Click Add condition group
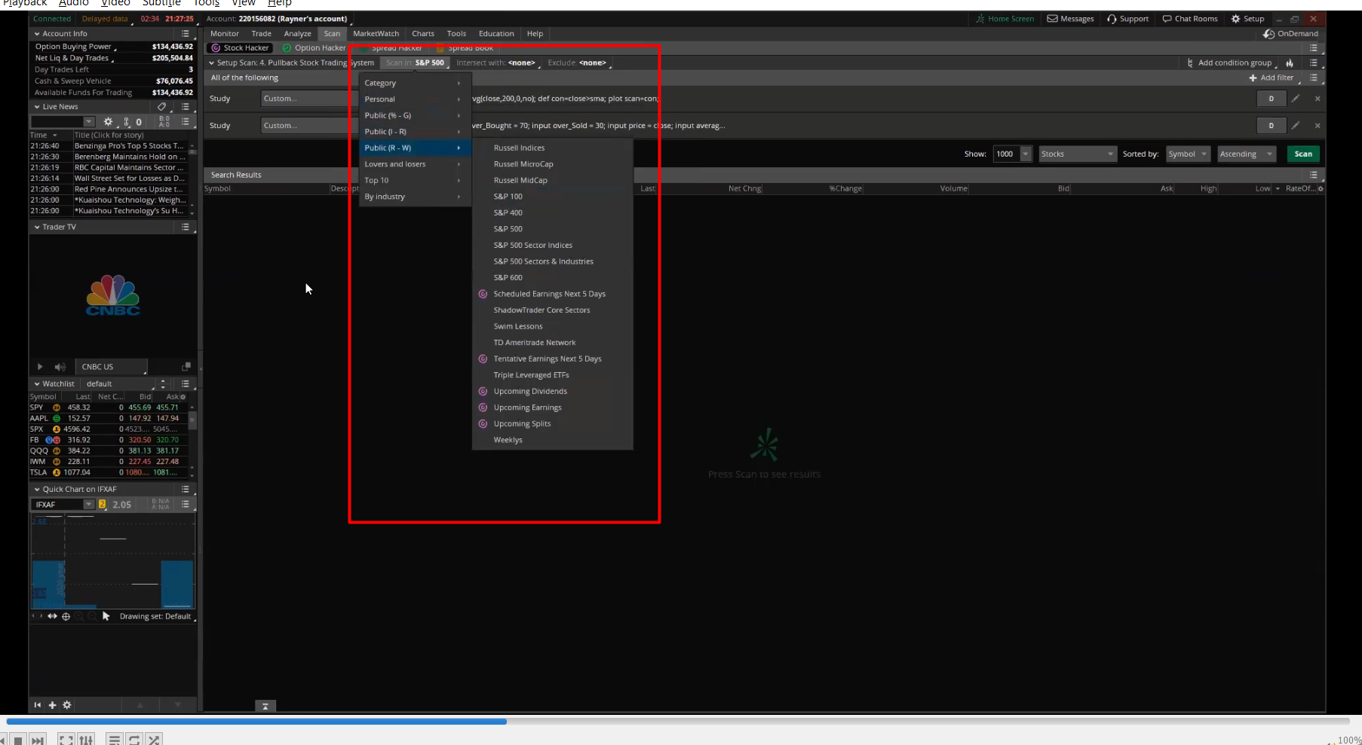The height and width of the screenshot is (745, 1362). coord(1229,63)
